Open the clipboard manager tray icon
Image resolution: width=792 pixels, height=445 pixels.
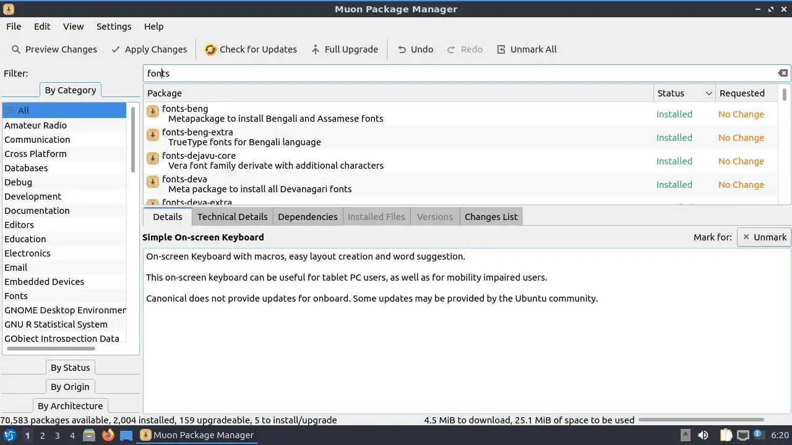tap(726, 435)
